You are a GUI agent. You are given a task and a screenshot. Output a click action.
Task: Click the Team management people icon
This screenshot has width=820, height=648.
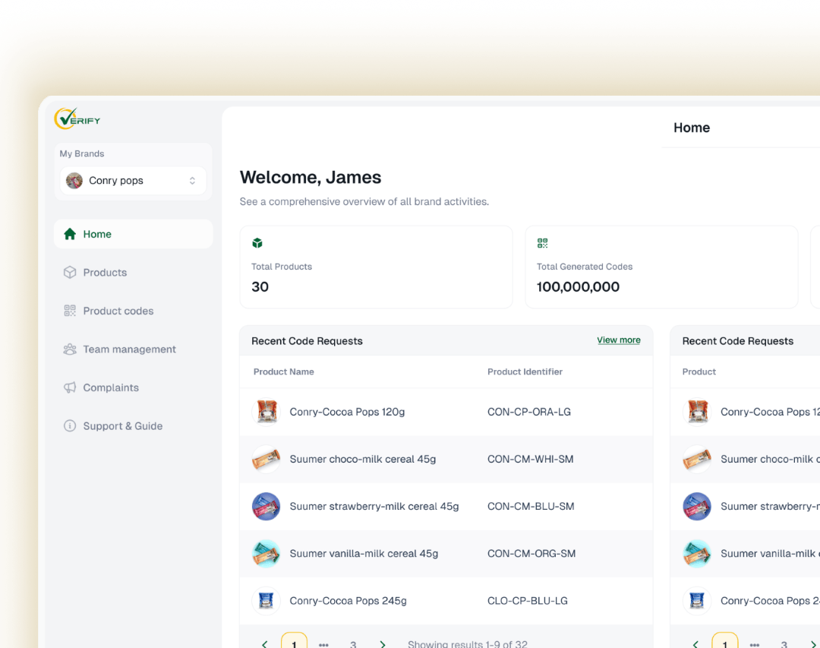point(70,349)
